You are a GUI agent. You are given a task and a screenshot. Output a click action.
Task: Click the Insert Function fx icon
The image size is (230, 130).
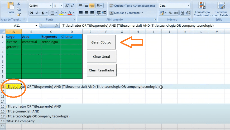point(56,26)
